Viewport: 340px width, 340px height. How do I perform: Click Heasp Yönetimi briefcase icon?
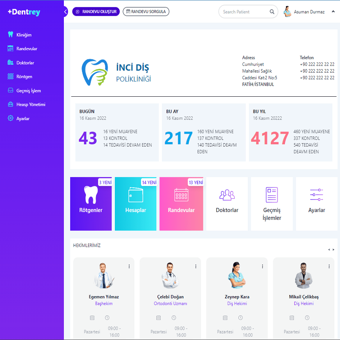(11, 104)
